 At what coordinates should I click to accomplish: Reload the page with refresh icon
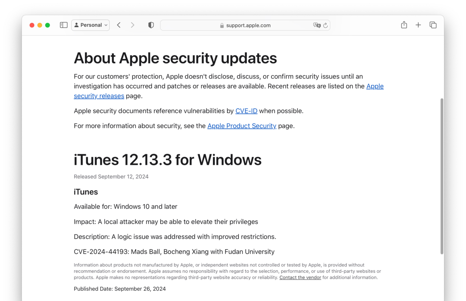325,25
